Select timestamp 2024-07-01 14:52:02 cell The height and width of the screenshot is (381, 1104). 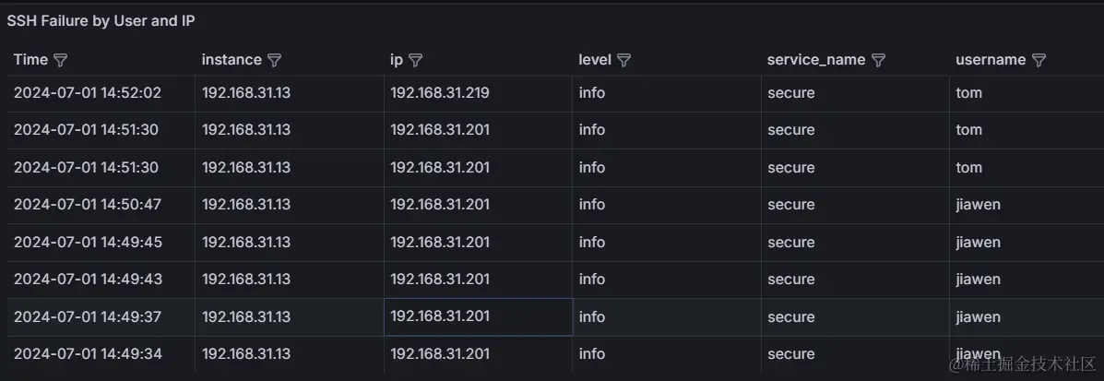coord(88,93)
